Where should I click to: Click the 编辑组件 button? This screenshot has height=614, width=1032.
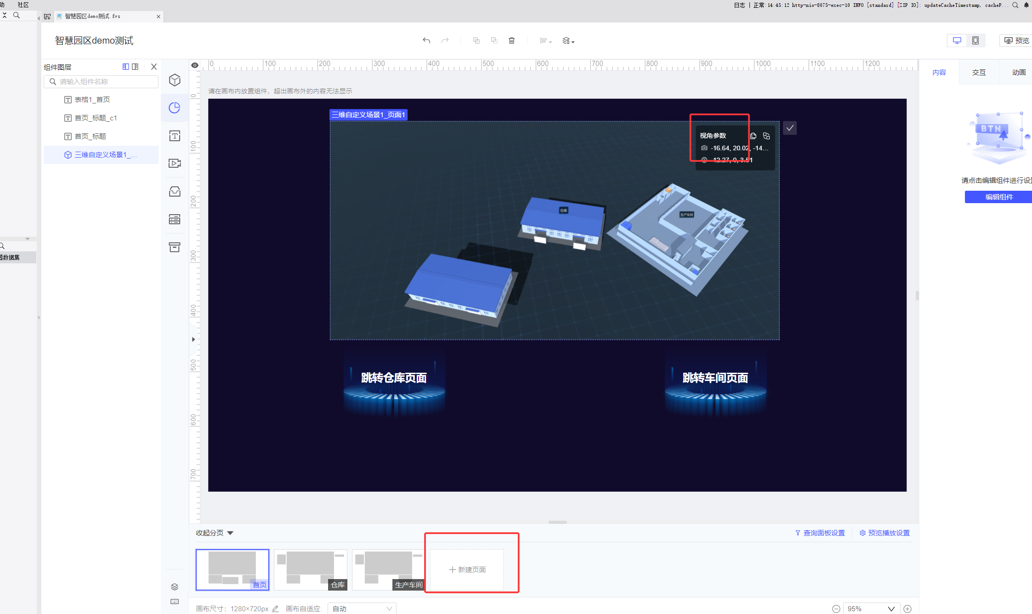click(998, 197)
